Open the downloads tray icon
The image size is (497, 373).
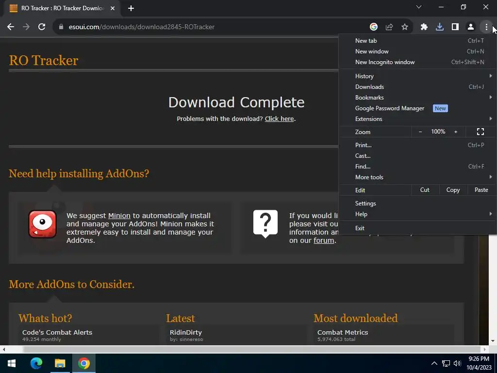440,27
